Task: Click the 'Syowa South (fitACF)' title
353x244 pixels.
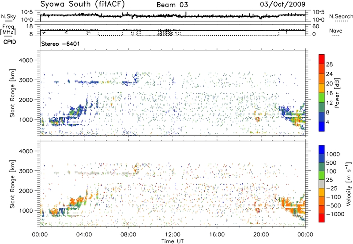Action: tap(83, 4)
